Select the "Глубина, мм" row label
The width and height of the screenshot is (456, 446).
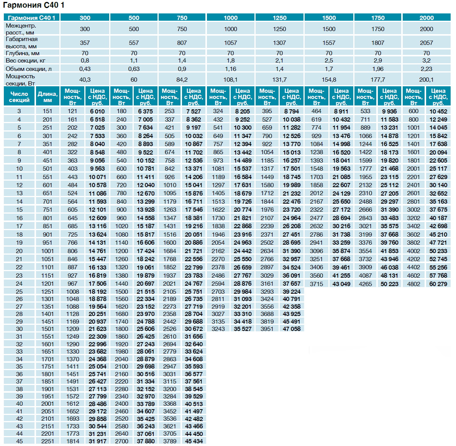pos(22,53)
